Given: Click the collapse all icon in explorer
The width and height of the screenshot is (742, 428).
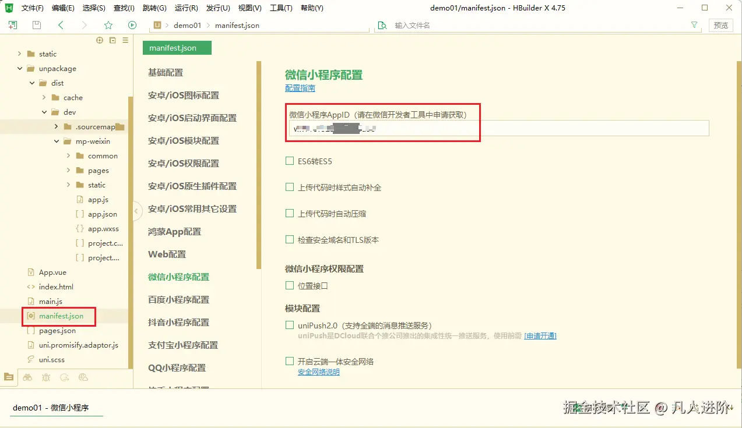Looking at the screenshot, I should pyautogui.click(x=112, y=40).
